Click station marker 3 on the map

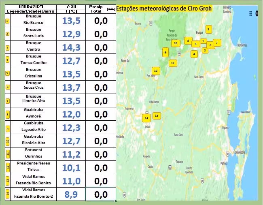pyautogui.click(x=208, y=29)
